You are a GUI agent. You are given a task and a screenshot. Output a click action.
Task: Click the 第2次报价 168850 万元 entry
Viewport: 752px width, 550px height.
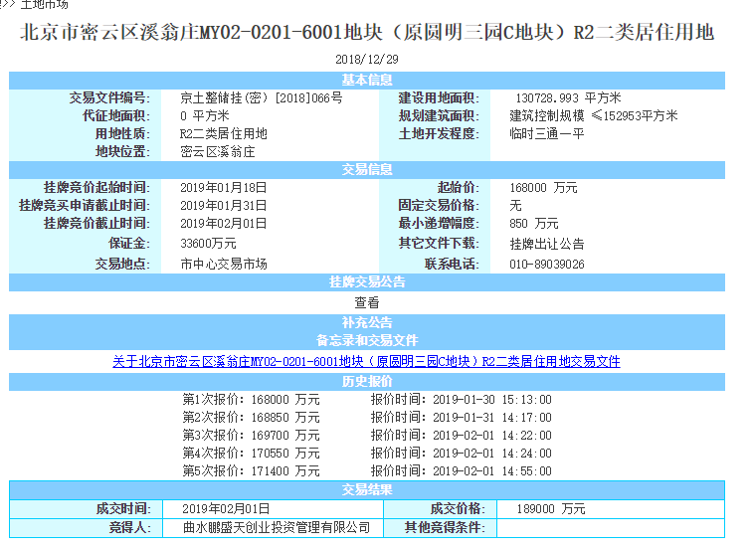[x=251, y=418]
